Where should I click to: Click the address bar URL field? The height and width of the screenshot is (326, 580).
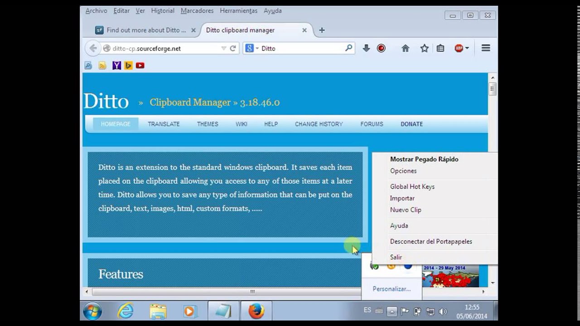[x=165, y=48]
